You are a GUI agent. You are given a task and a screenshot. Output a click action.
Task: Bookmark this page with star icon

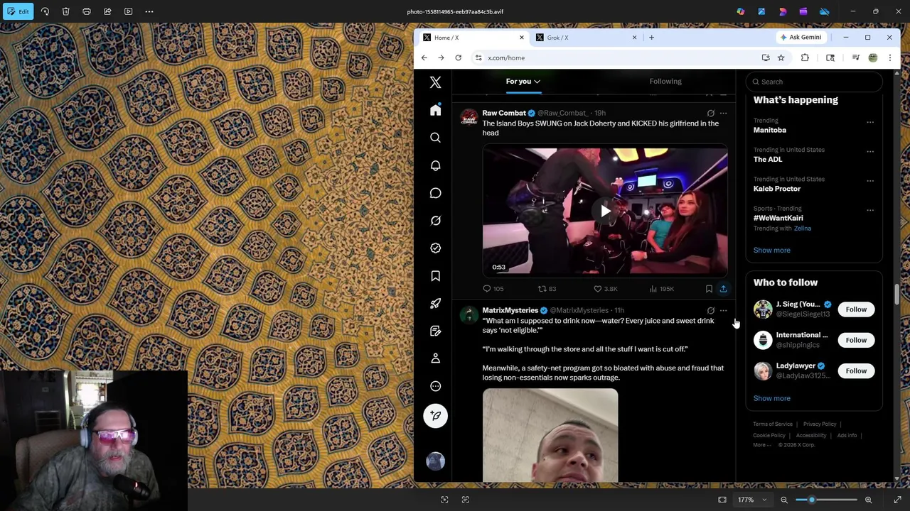click(x=781, y=58)
